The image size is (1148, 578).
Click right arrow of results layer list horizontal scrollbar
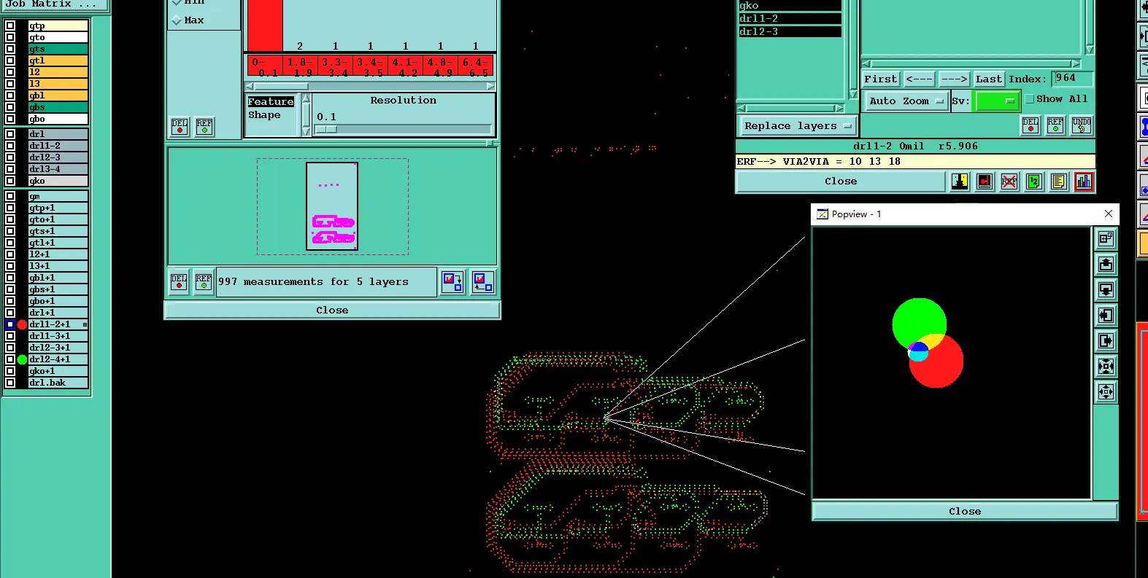tap(839, 109)
